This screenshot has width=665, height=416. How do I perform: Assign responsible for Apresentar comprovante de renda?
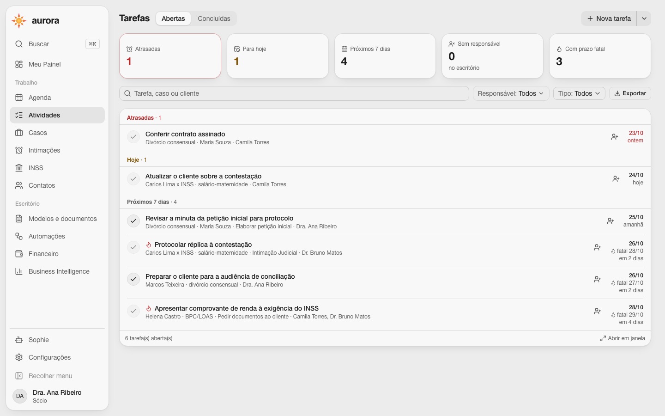[598, 311]
